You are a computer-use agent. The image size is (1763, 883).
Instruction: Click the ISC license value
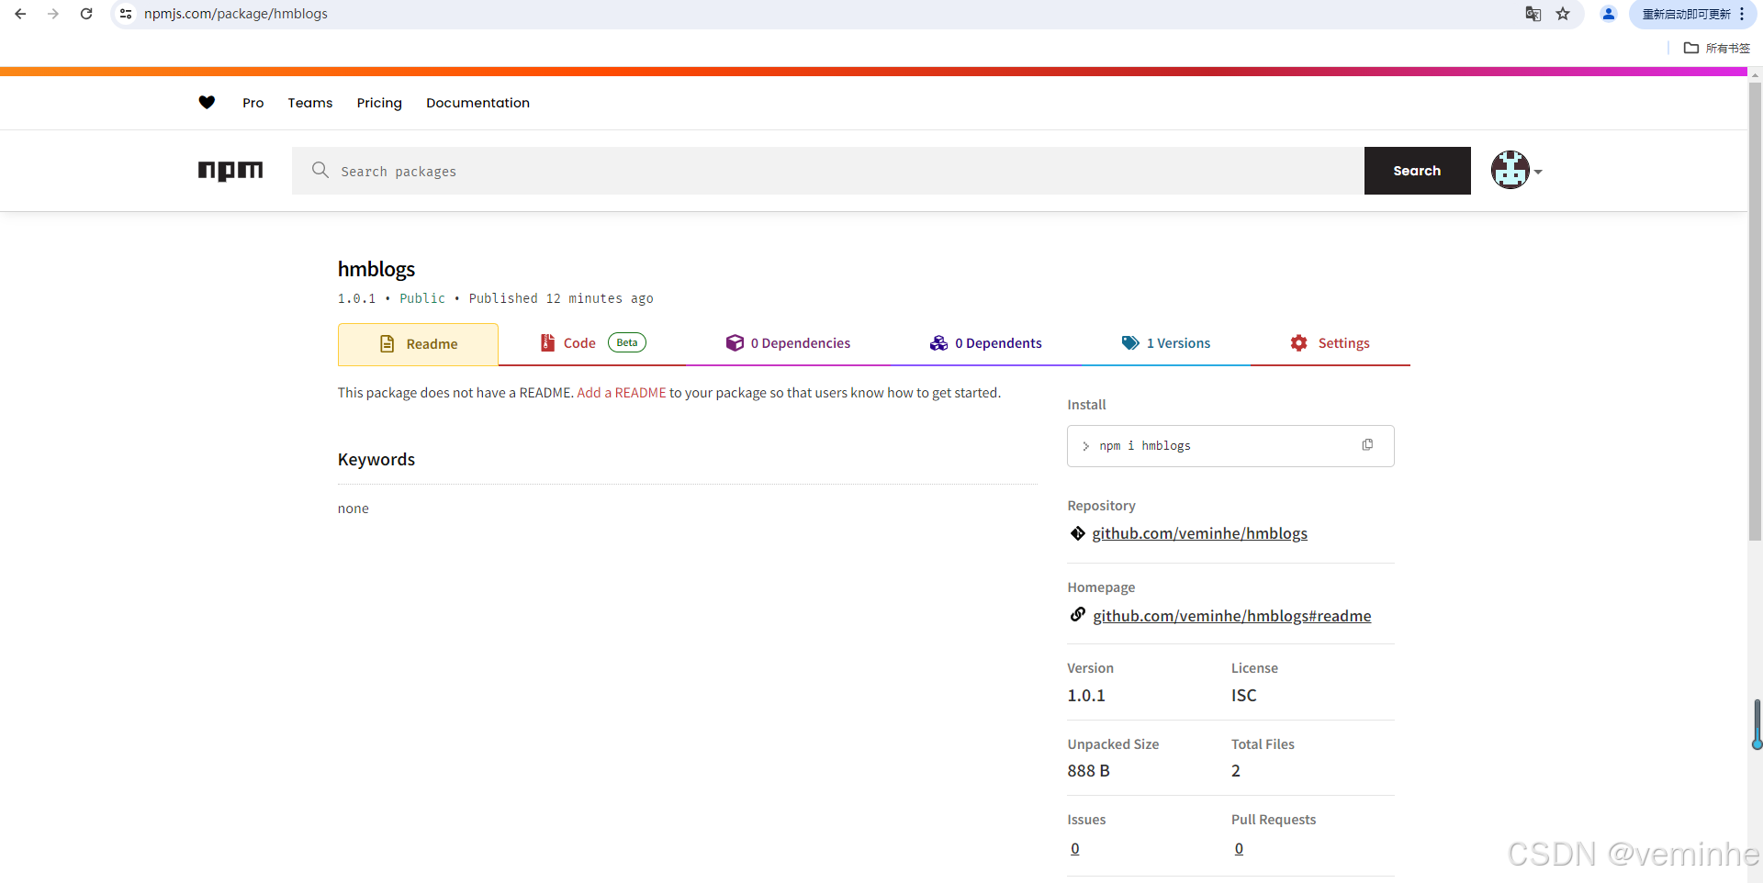coord(1243,696)
